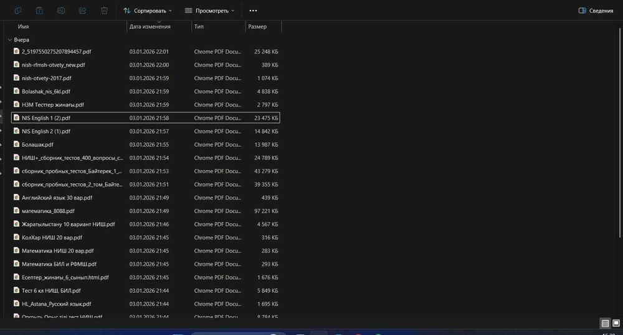Click the PDF icon of NIS English 2 (1).pdf

click(x=16, y=131)
